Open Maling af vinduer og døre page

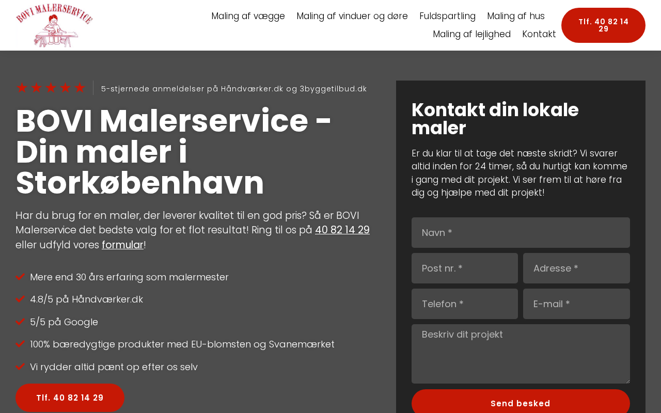[x=352, y=16]
